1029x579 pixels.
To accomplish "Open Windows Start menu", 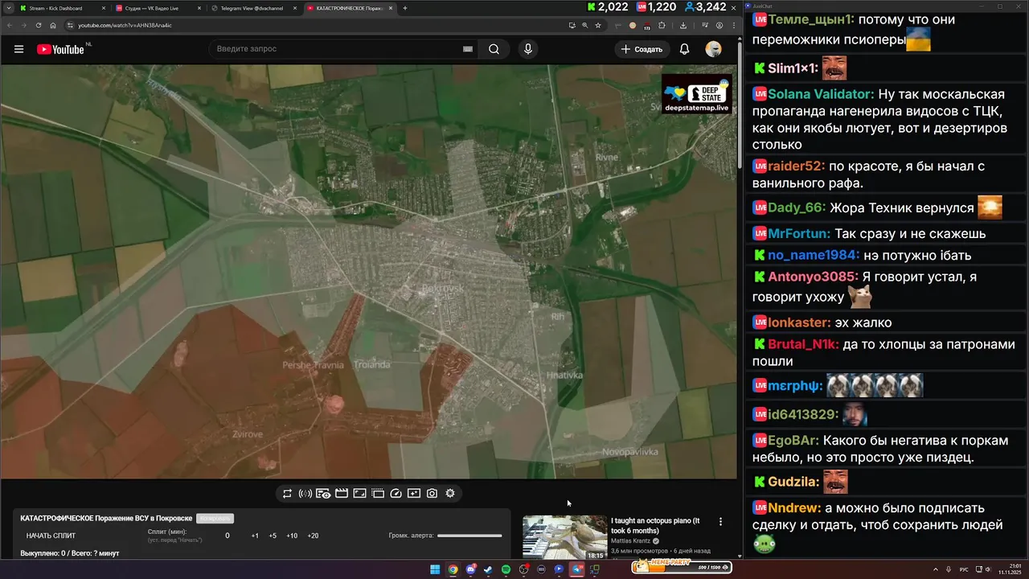I will point(435,569).
